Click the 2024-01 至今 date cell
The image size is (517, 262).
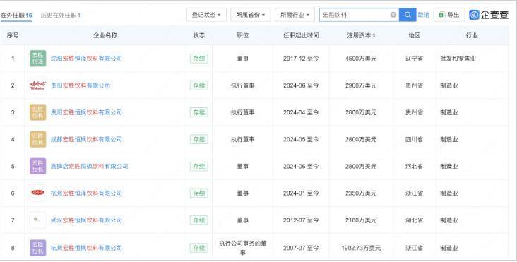click(301, 193)
